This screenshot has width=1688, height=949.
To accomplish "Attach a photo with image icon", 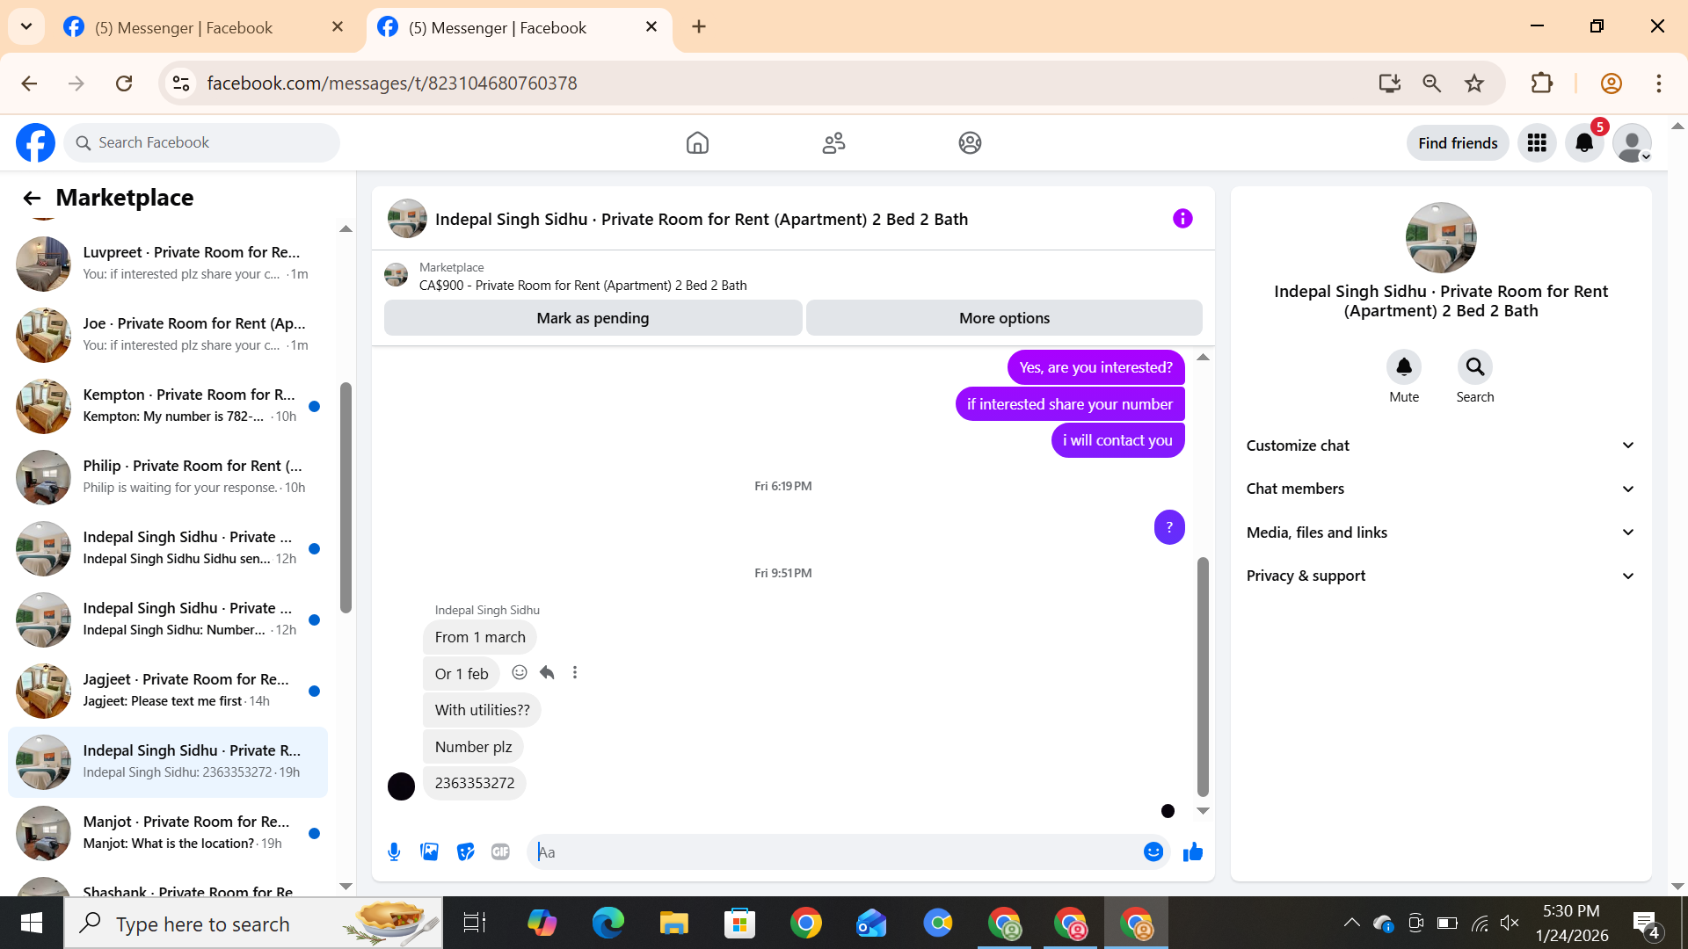I will tap(429, 851).
